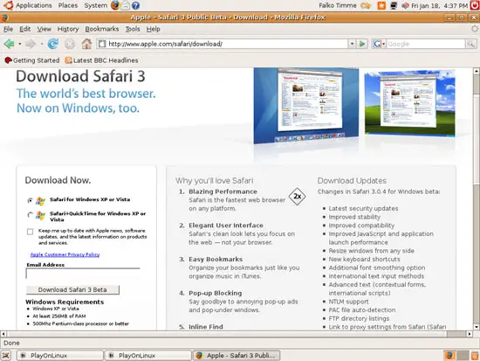Switch to the first PlayOnLinux taskbar window

coord(59,356)
